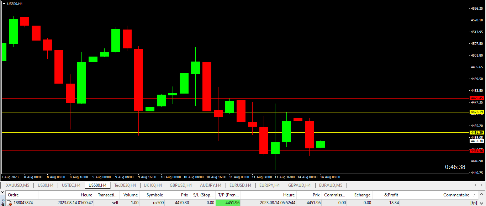Select the red 4479.45 price level label
486x206 pixels.
[x=477, y=98]
